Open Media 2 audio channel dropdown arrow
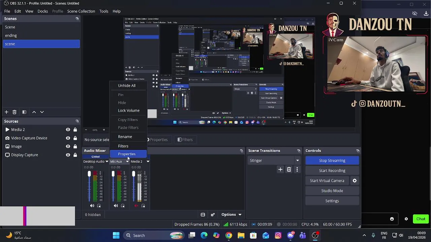Viewport: 431px width, 242px height. coord(148,162)
